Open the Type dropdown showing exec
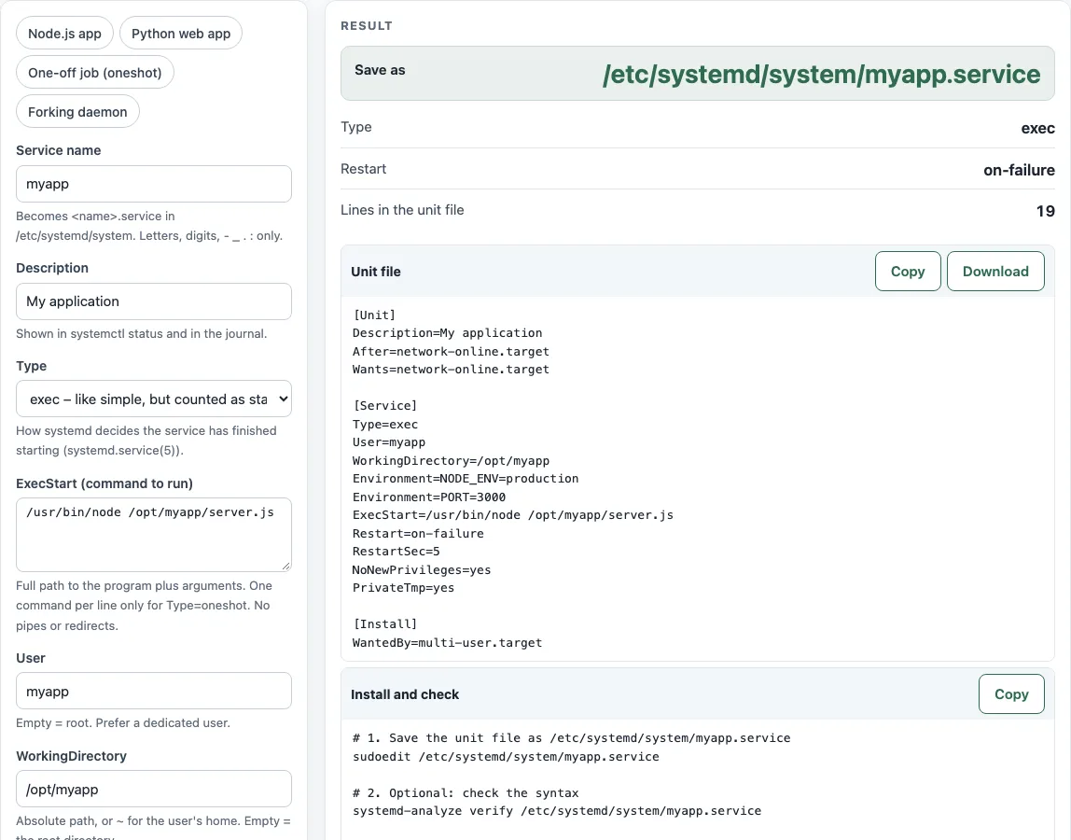This screenshot has height=840, width=1071. [x=154, y=399]
